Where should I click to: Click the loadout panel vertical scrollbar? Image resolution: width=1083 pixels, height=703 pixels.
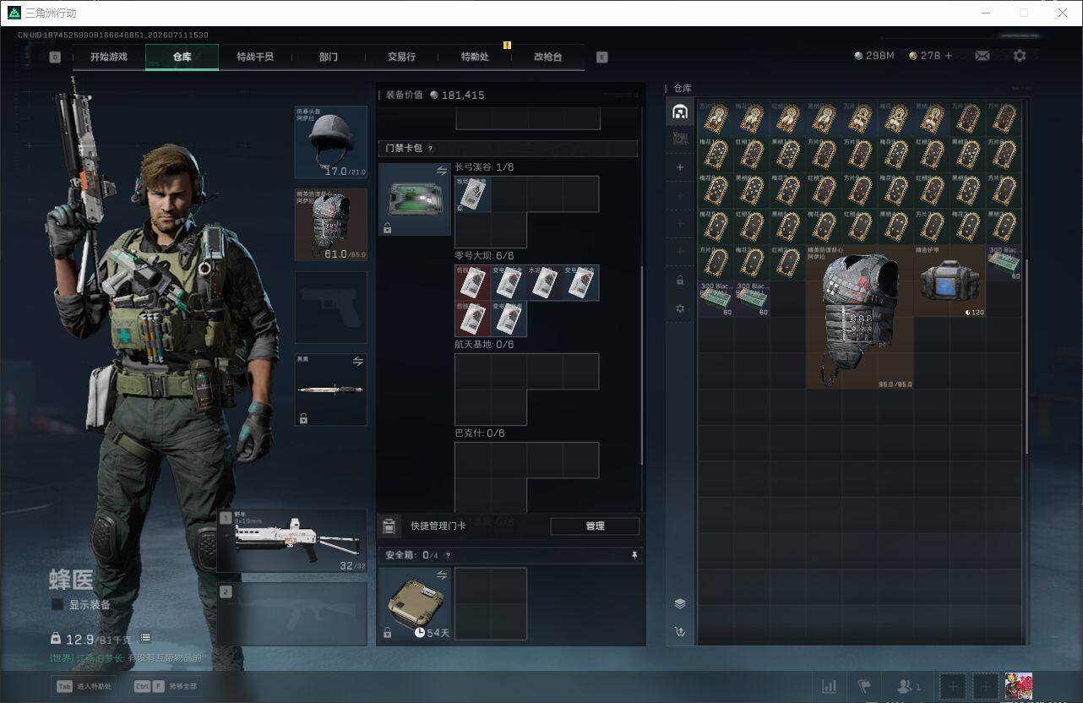coord(642,363)
